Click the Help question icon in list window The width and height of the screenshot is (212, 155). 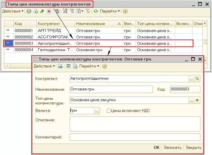coord(125,11)
